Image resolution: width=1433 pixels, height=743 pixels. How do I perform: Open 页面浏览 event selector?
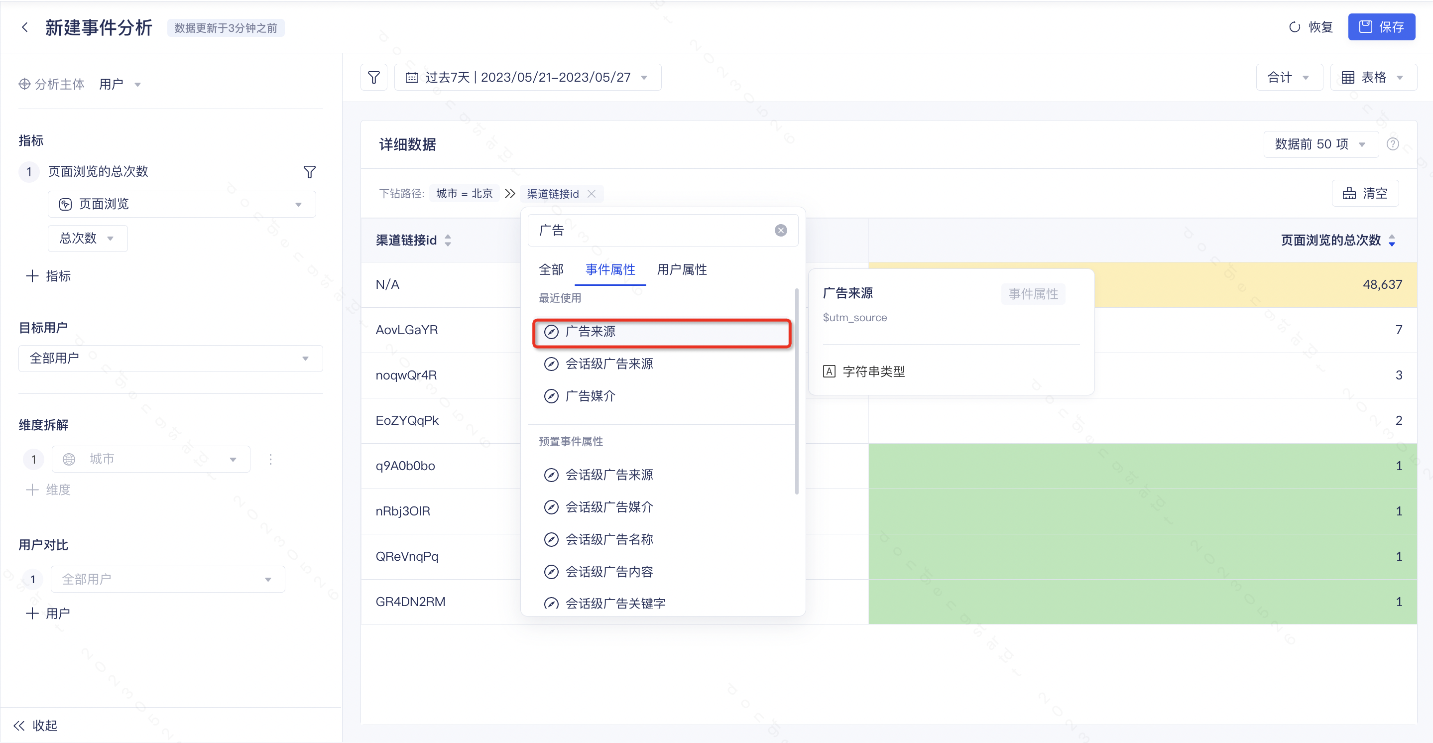coord(181,204)
